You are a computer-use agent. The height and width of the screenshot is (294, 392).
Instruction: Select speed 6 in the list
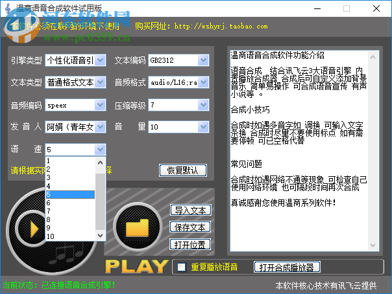[71, 203]
